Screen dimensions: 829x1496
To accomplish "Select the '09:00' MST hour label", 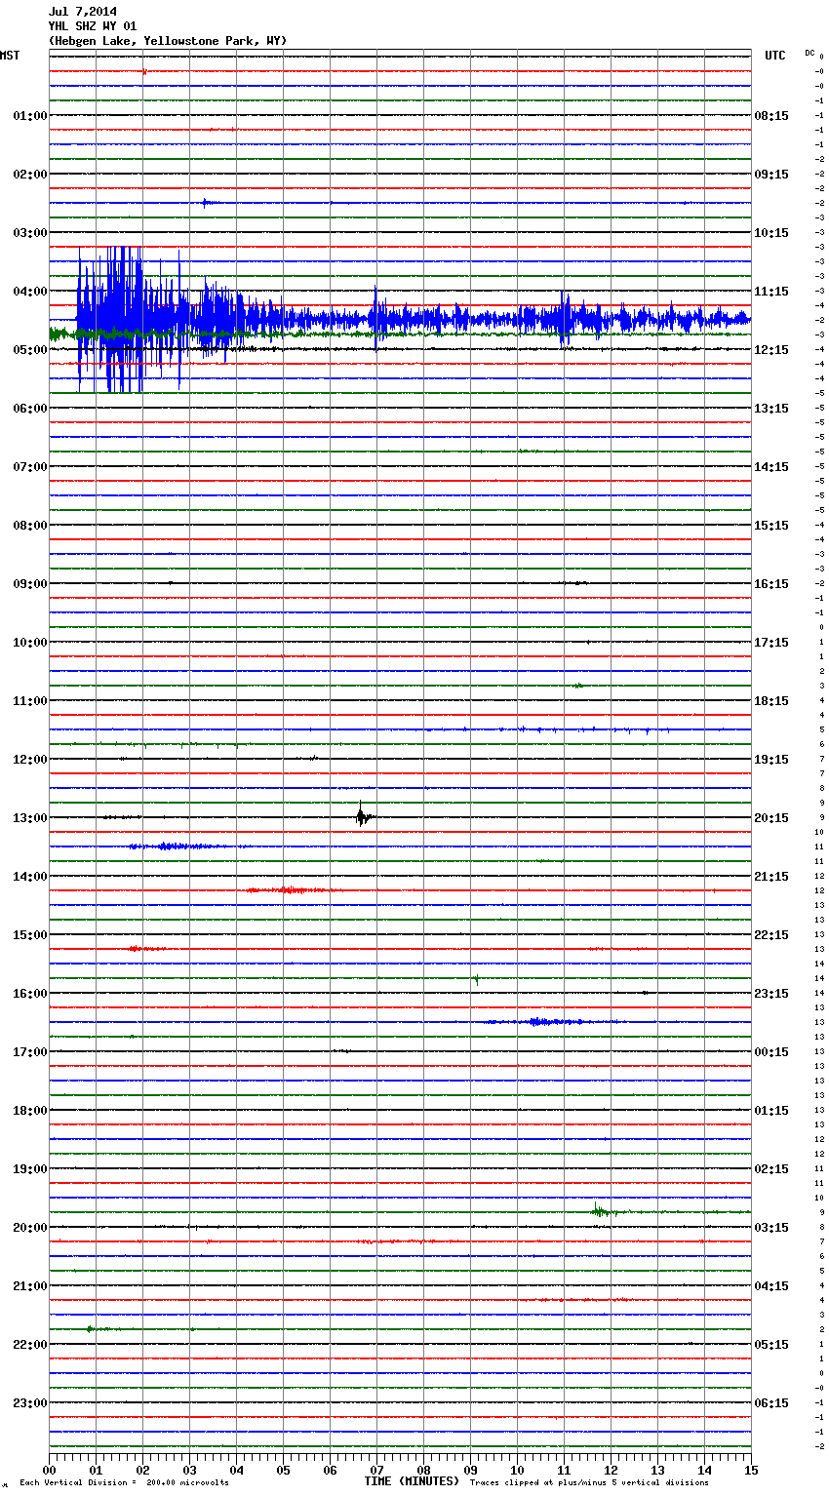I will pos(30,584).
